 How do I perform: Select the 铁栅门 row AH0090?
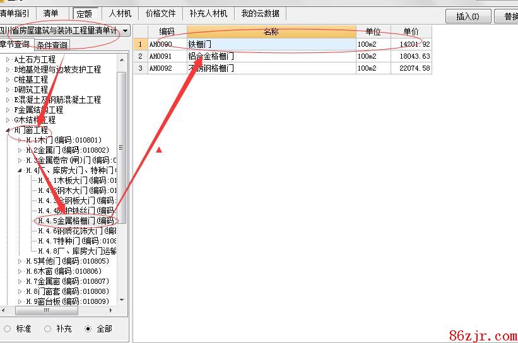[x=271, y=44]
